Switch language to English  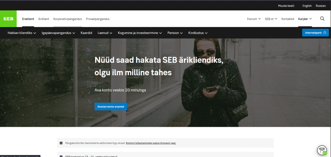tap(307, 6)
